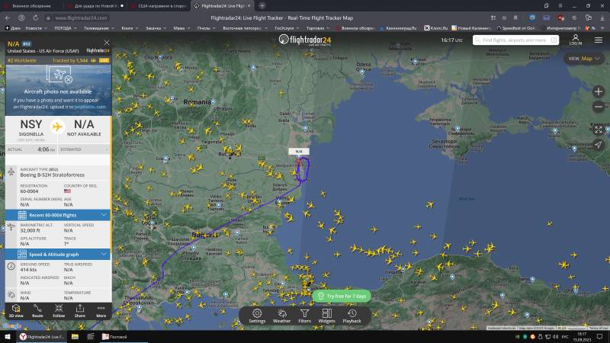Open the Filters panel
This screenshot has width=610, height=343.
[304, 316]
